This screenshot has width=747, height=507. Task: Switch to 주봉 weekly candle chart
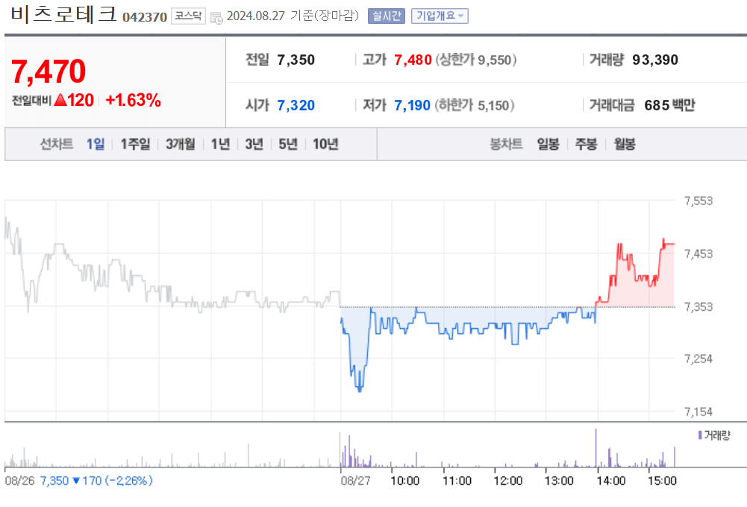coord(586,144)
